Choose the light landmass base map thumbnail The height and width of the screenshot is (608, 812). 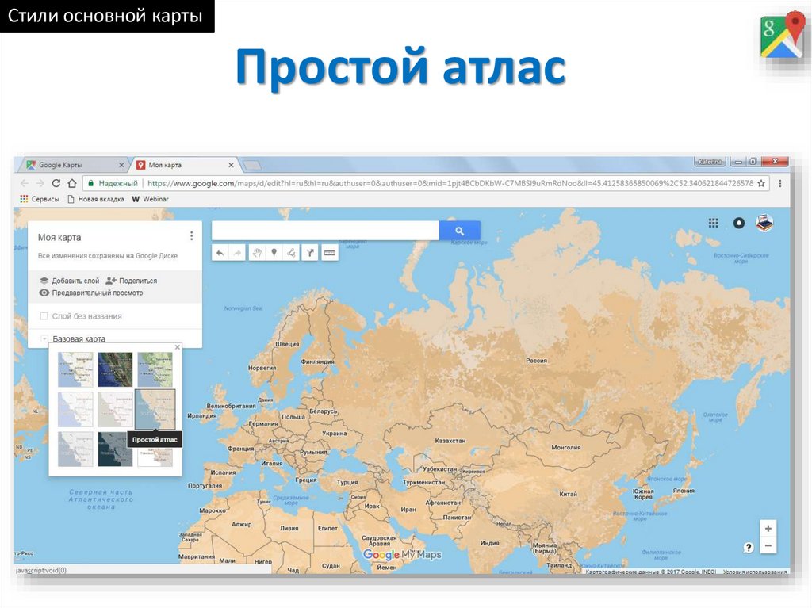click(x=75, y=449)
